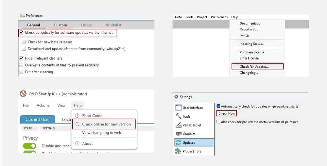Uncheck automatic updates when paint.net starts
The width and height of the screenshot is (327, 166).
click(x=218, y=106)
